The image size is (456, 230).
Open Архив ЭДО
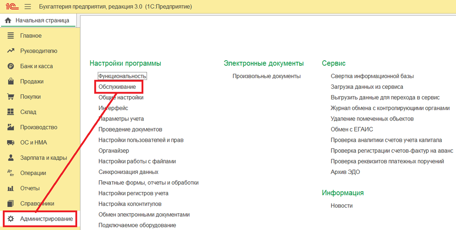[345, 172]
